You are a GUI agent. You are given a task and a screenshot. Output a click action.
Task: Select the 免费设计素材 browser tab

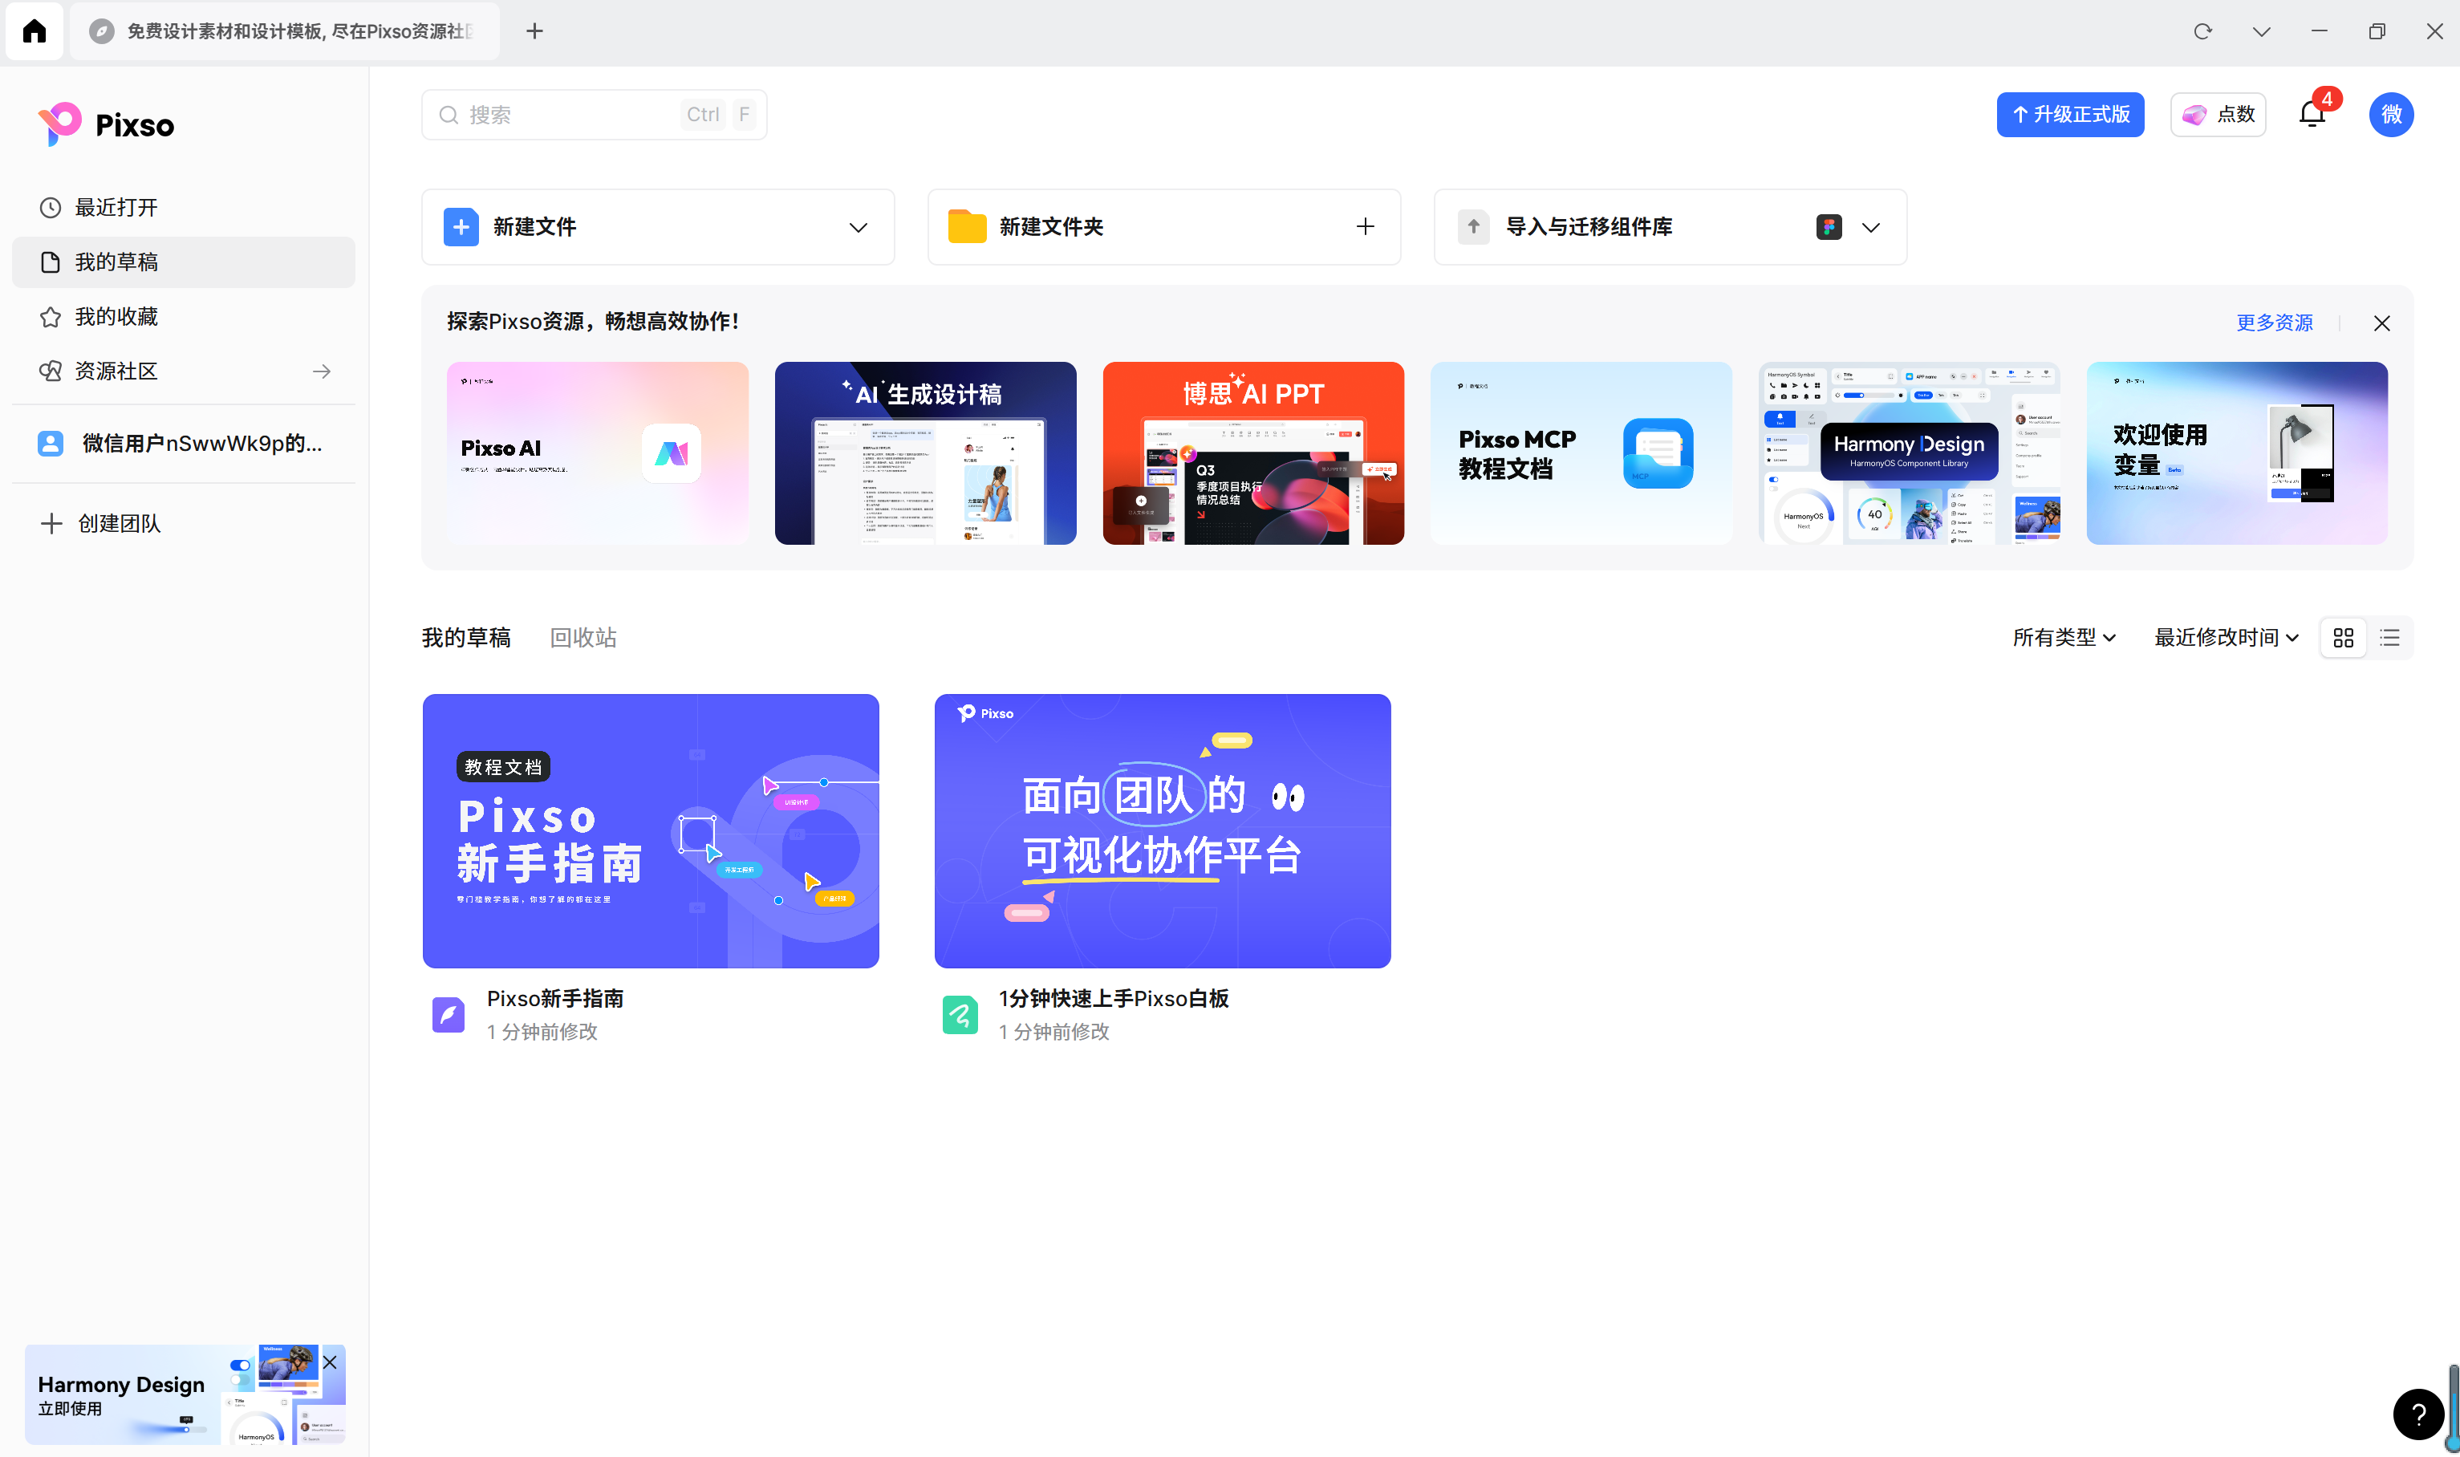click(285, 31)
